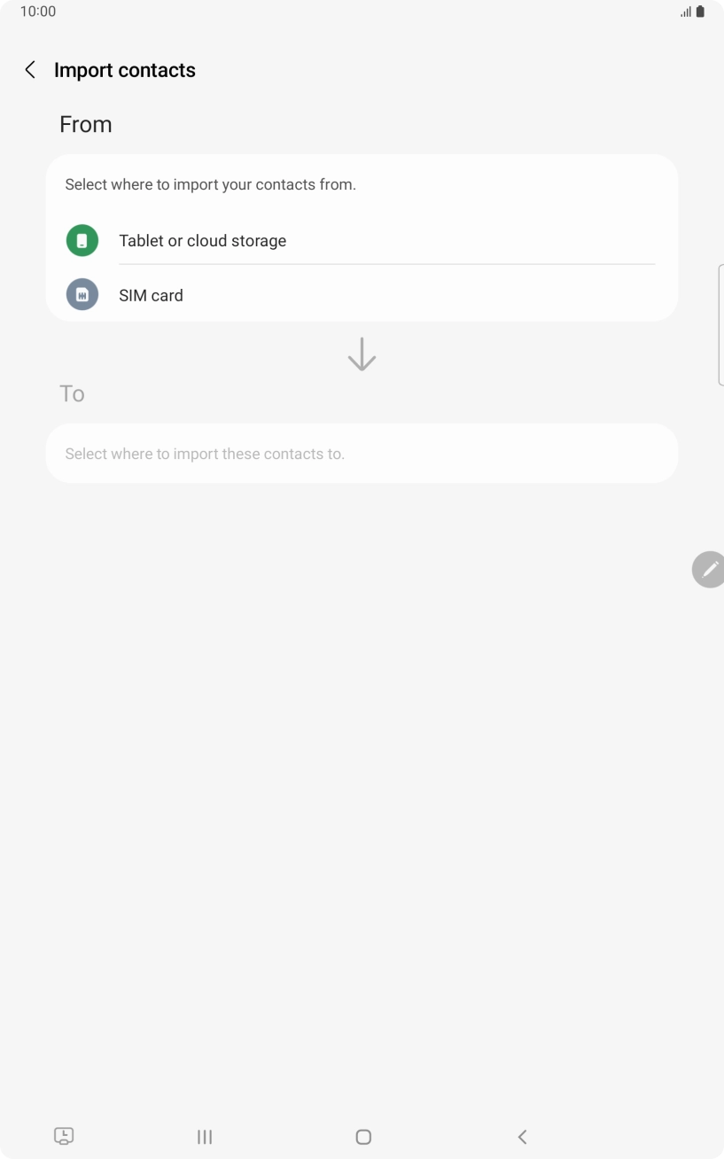Click the down arrow between From and To
This screenshot has width=724, height=1159.
[362, 354]
